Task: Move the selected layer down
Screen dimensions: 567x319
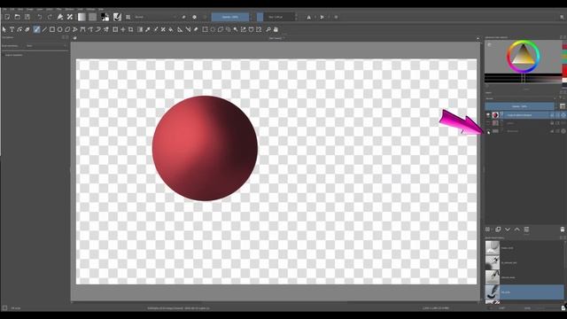Action: tap(508, 230)
